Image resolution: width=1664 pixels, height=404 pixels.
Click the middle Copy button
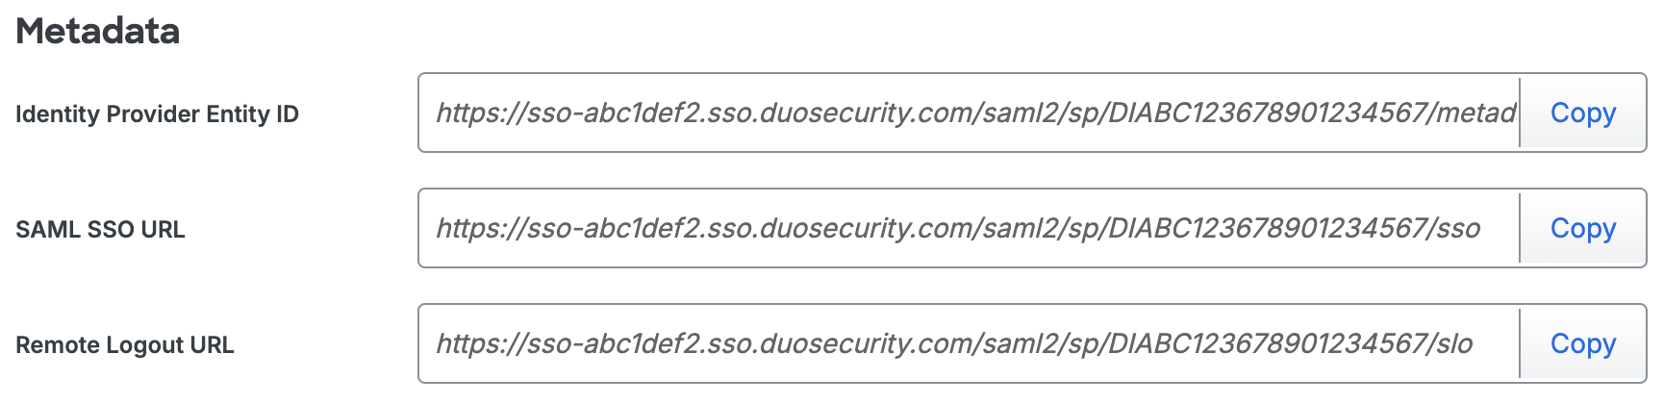coord(1582,229)
